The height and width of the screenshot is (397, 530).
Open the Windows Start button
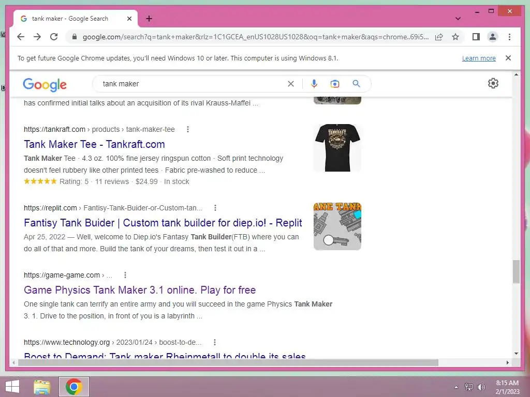pyautogui.click(x=12, y=387)
